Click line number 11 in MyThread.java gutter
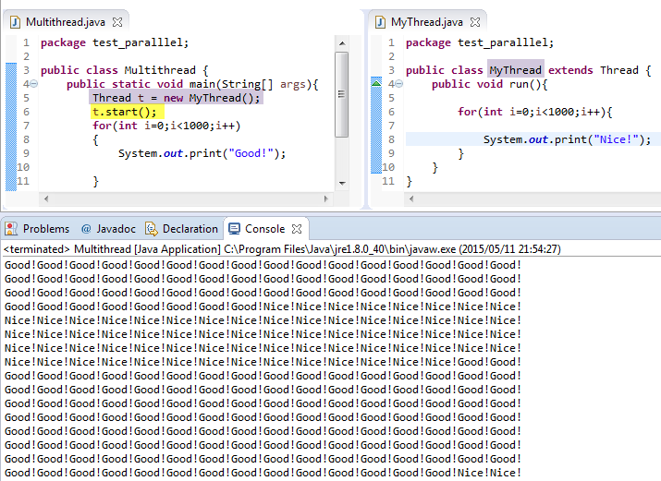Viewport: 661px width, 481px height. tap(388, 181)
